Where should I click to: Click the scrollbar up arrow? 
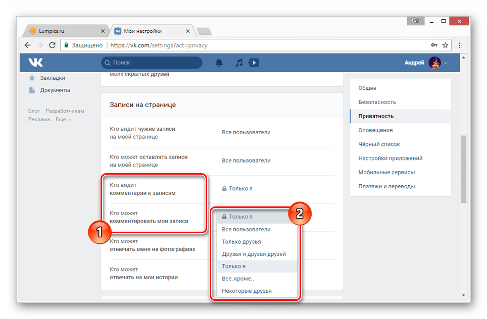[463, 58]
